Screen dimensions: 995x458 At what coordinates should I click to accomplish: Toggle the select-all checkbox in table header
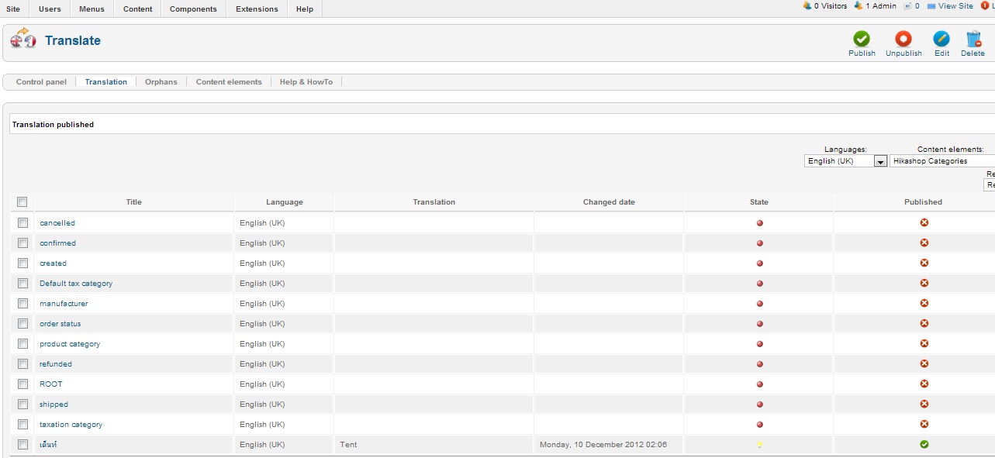22,202
